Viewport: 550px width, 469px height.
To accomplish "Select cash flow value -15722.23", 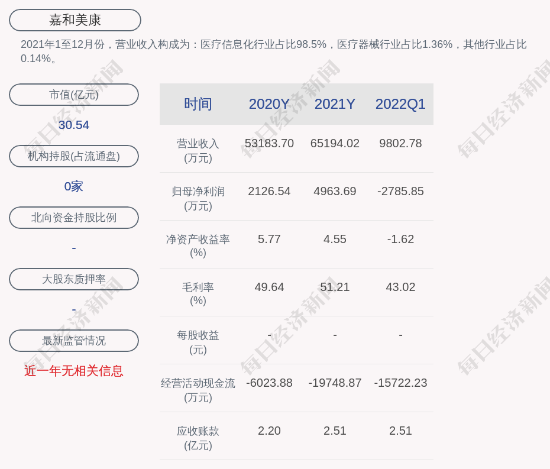I will pos(400,383).
